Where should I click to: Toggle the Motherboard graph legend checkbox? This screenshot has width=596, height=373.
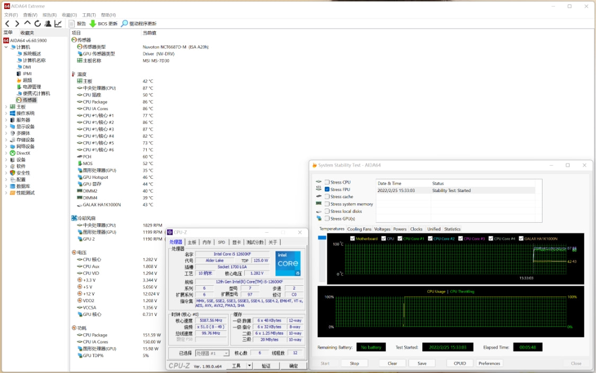(352, 239)
